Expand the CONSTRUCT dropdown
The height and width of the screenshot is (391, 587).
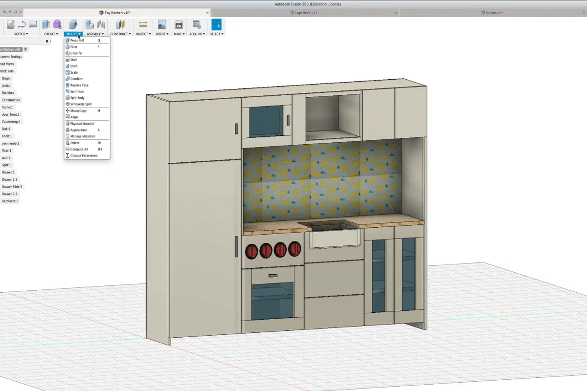pos(120,34)
